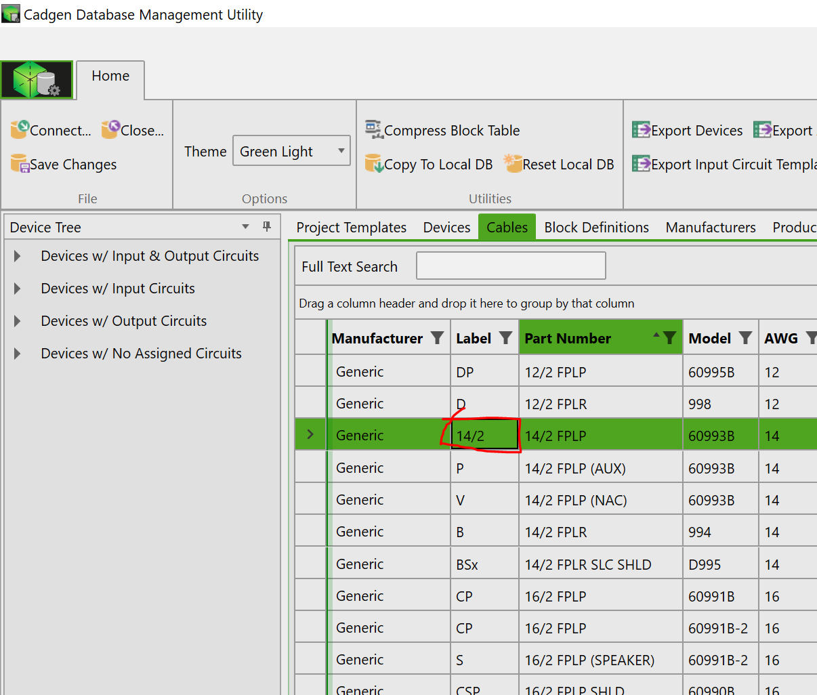
Task: Click the Cadgen application menu cube icon
Action: coord(37,80)
